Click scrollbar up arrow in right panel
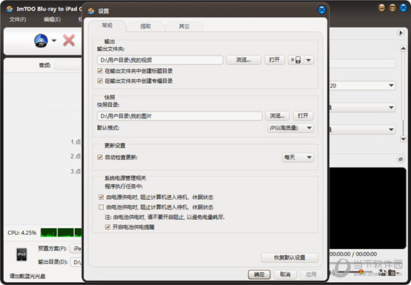411x285 pixels. click(403, 49)
